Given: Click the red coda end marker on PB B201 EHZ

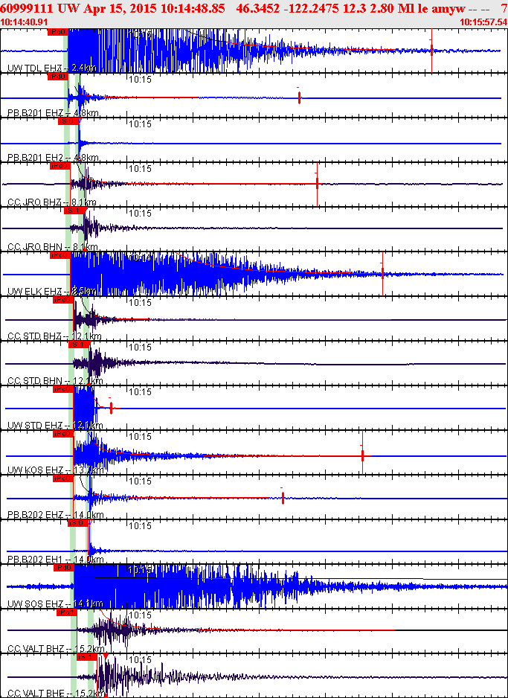Looking at the screenshot, I should (x=300, y=97).
